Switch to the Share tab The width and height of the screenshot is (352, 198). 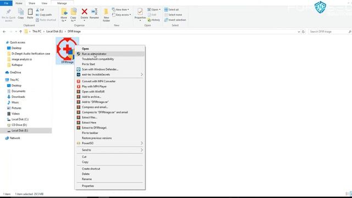(x=32, y=3)
